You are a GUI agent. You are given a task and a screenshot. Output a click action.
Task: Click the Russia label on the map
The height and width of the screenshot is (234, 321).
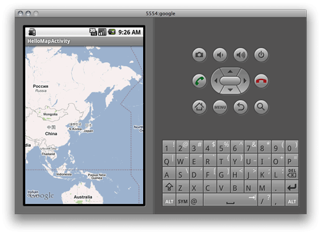tap(40, 90)
